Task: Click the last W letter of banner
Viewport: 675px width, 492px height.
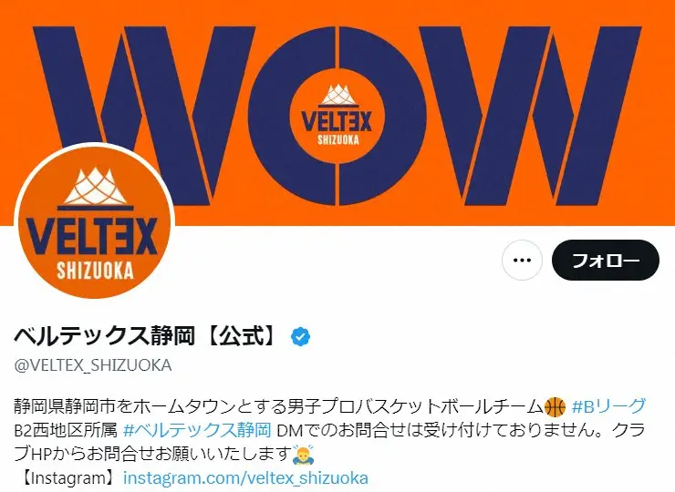Action: pos(530,116)
